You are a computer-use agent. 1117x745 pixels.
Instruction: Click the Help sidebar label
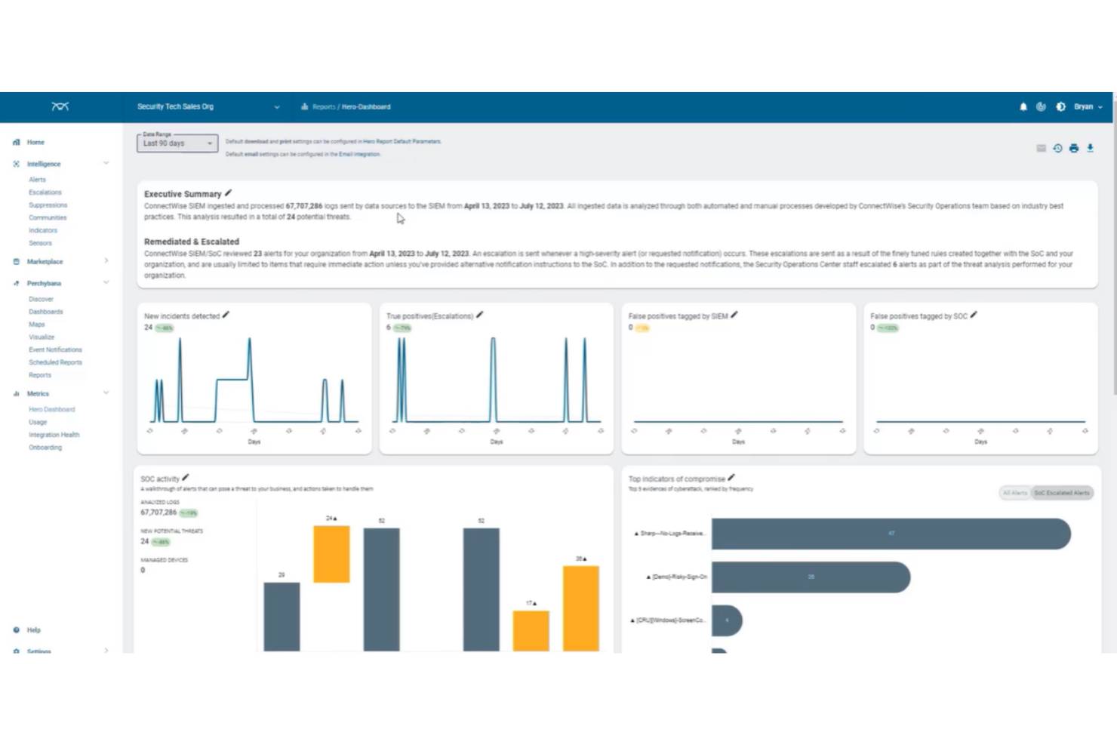point(34,630)
